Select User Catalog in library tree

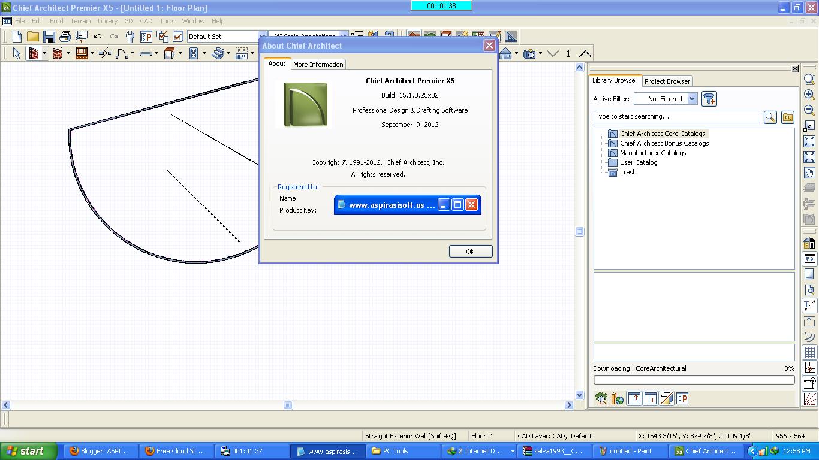639,162
